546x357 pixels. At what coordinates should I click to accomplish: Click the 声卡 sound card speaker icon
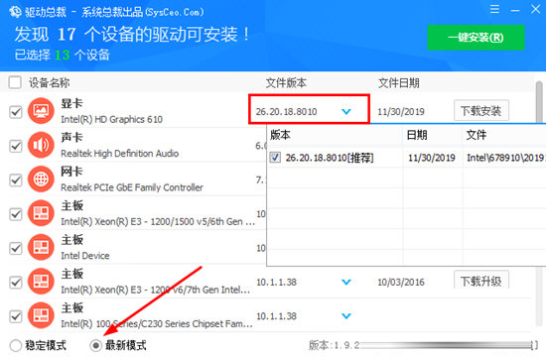pos(41,145)
